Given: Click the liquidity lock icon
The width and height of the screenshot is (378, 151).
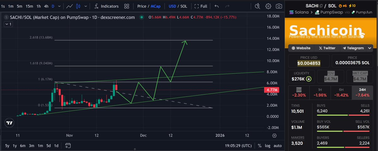Looking at the screenshot, I should pos(308,79).
